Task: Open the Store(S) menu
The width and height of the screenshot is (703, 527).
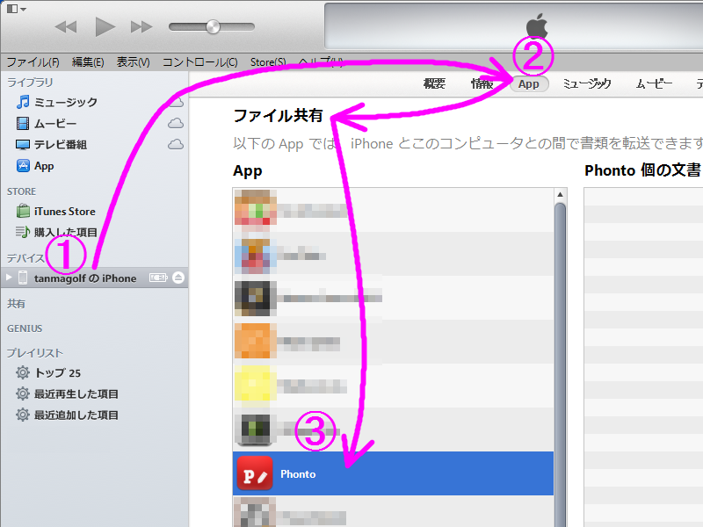Action: (x=268, y=61)
